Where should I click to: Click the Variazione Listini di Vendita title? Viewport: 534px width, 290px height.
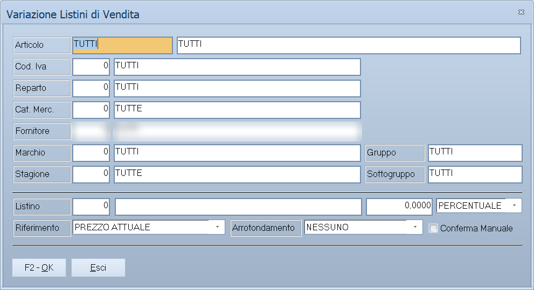click(x=73, y=15)
